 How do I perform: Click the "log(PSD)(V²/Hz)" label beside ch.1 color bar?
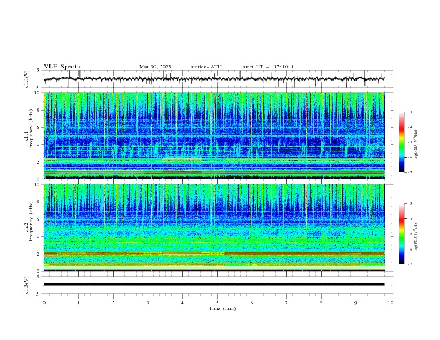pyautogui.click(x=416, y=145)
